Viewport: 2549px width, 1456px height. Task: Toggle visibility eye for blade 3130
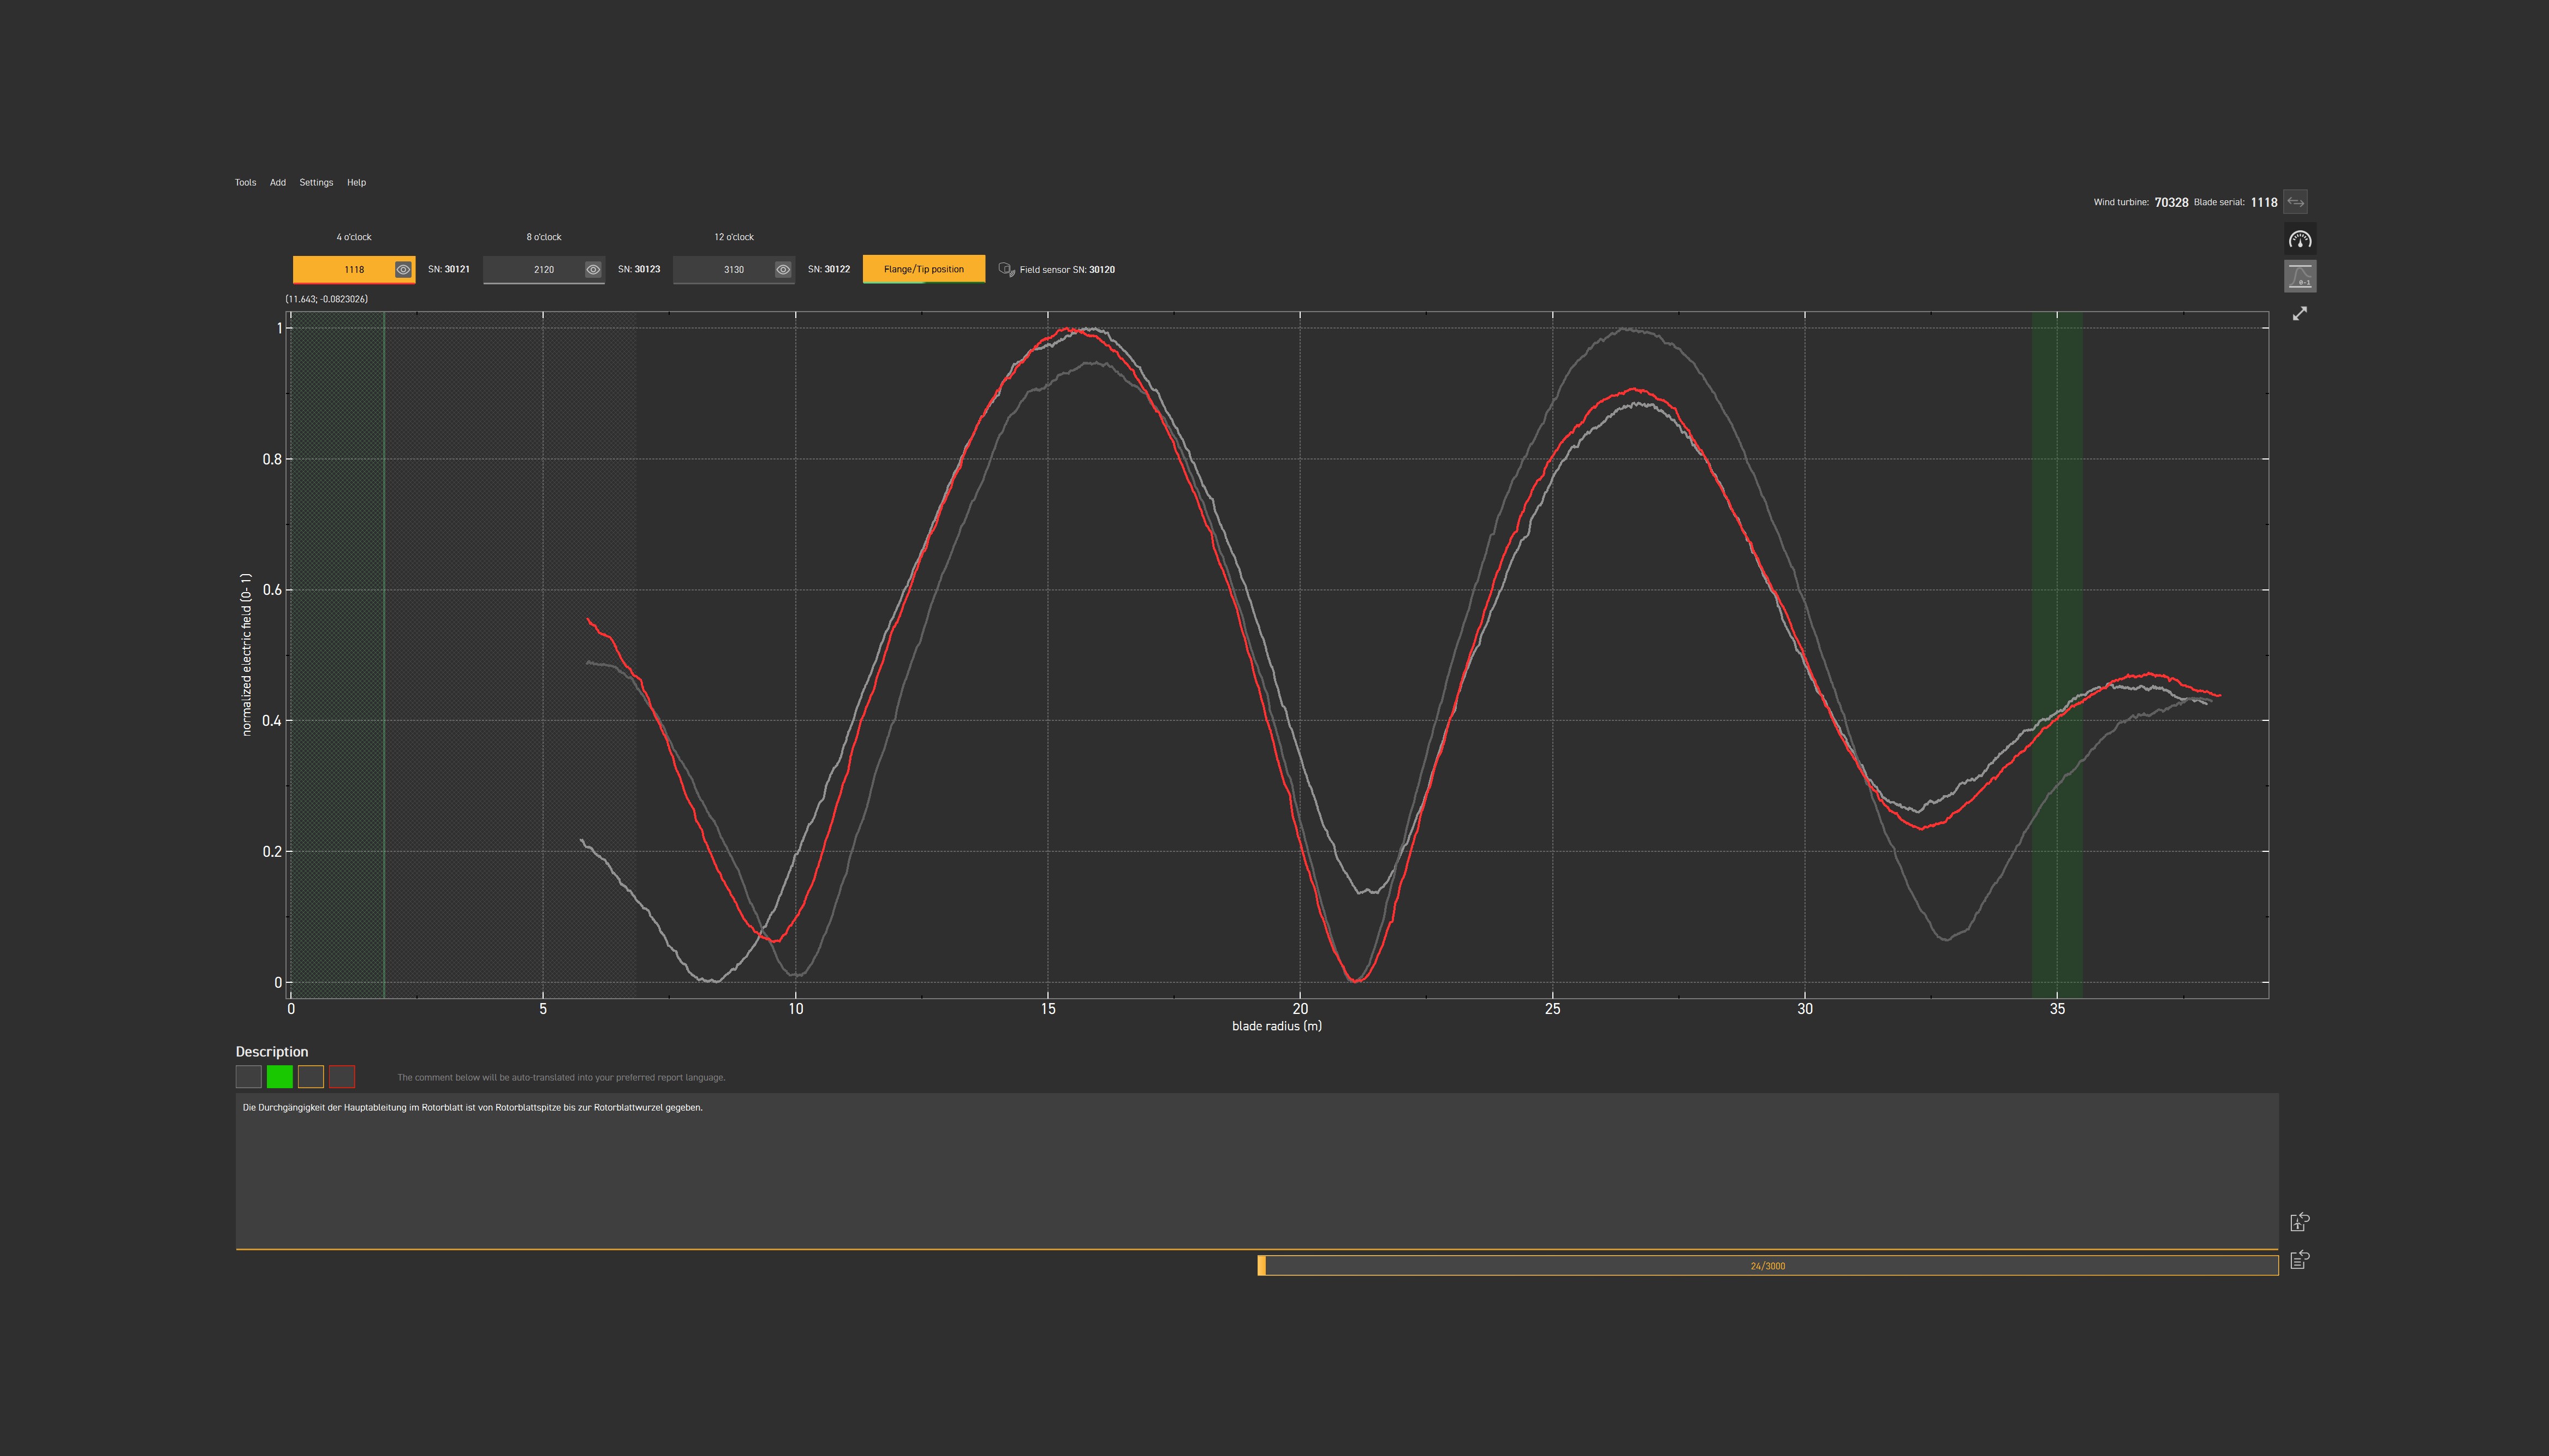[x=783, y=269]
